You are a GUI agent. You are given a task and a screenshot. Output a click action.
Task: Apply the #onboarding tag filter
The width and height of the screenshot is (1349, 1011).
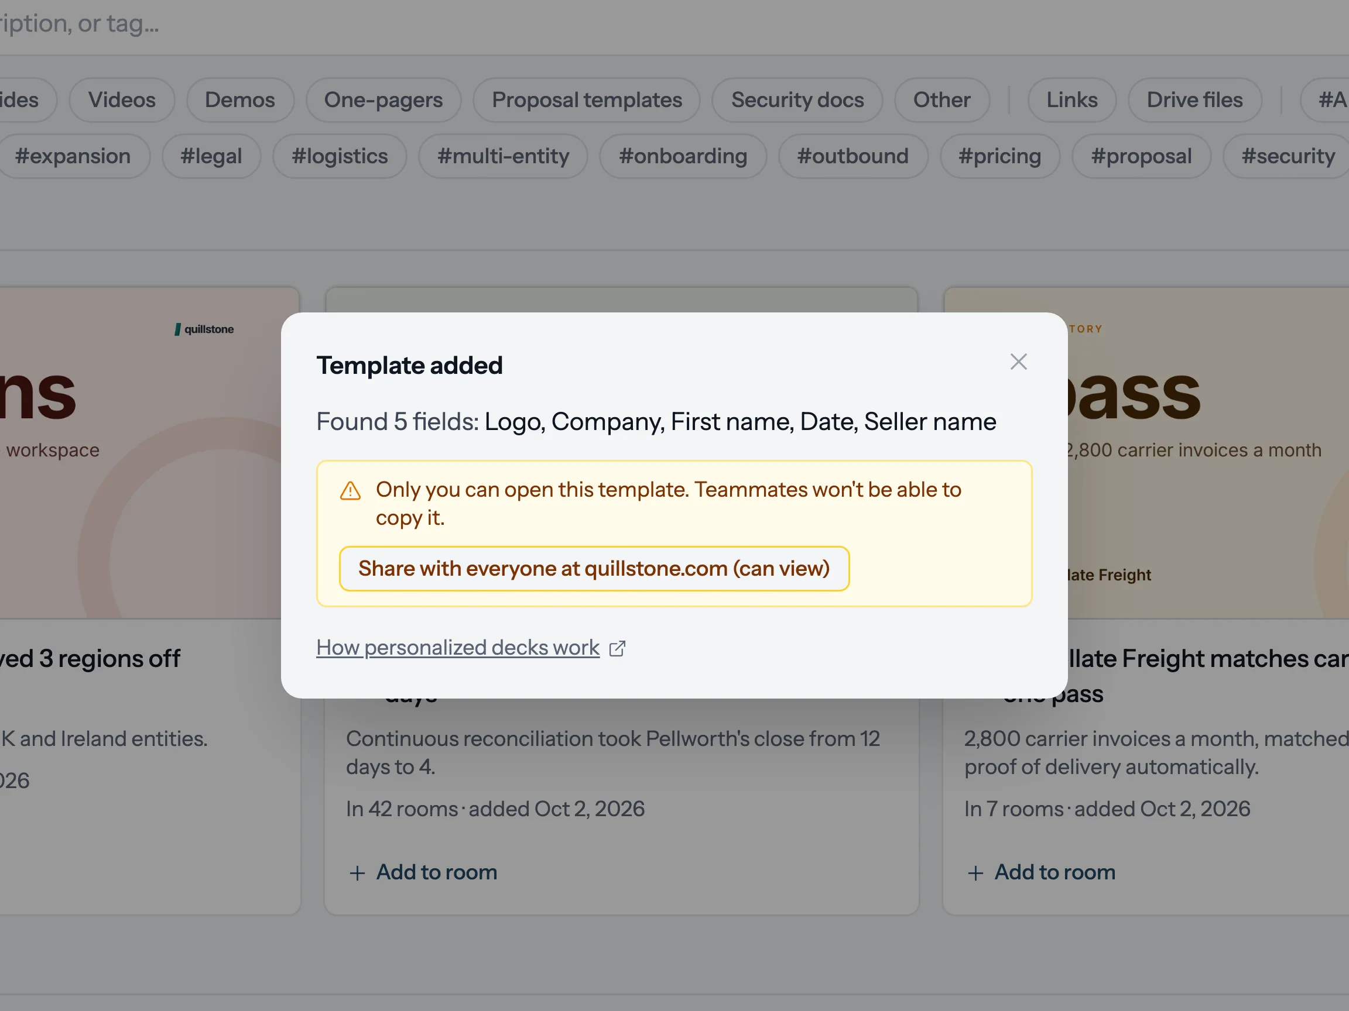tap(683, 156)
